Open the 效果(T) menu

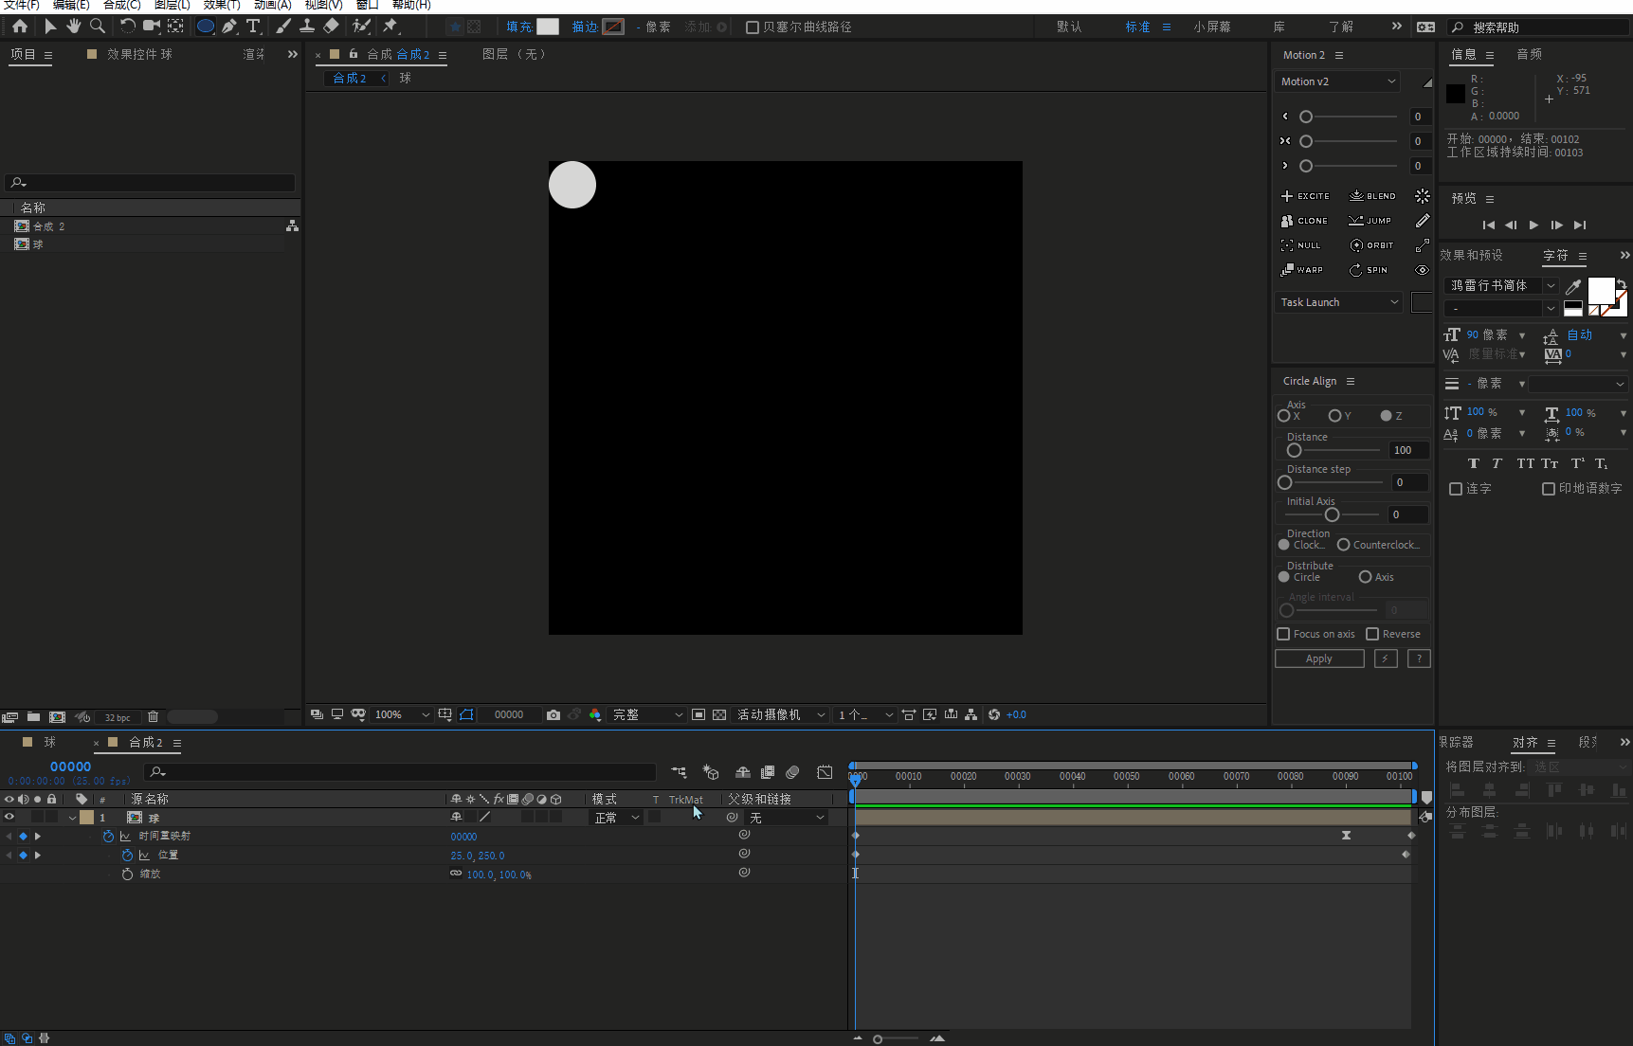tap(222, 5)
